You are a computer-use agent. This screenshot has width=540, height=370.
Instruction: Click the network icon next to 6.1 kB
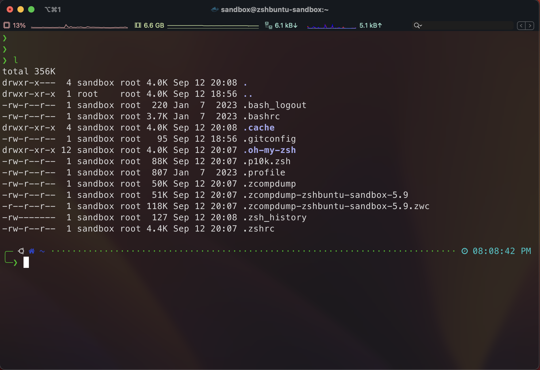point(268,25)
